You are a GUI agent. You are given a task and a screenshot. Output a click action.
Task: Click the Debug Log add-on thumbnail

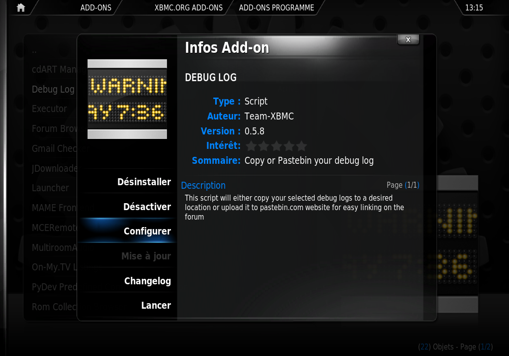127,99
